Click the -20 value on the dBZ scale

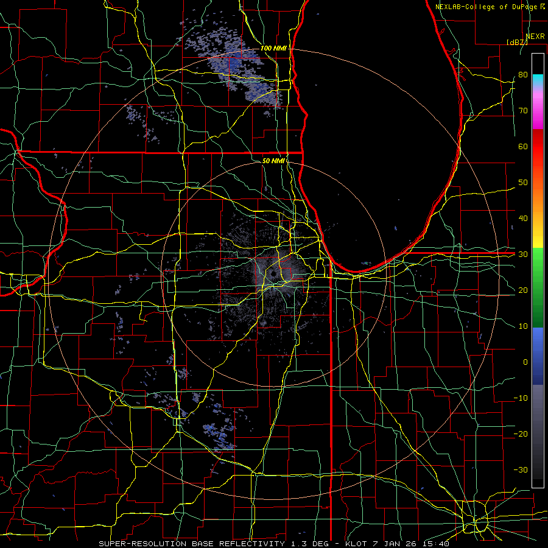coord(521,434)
